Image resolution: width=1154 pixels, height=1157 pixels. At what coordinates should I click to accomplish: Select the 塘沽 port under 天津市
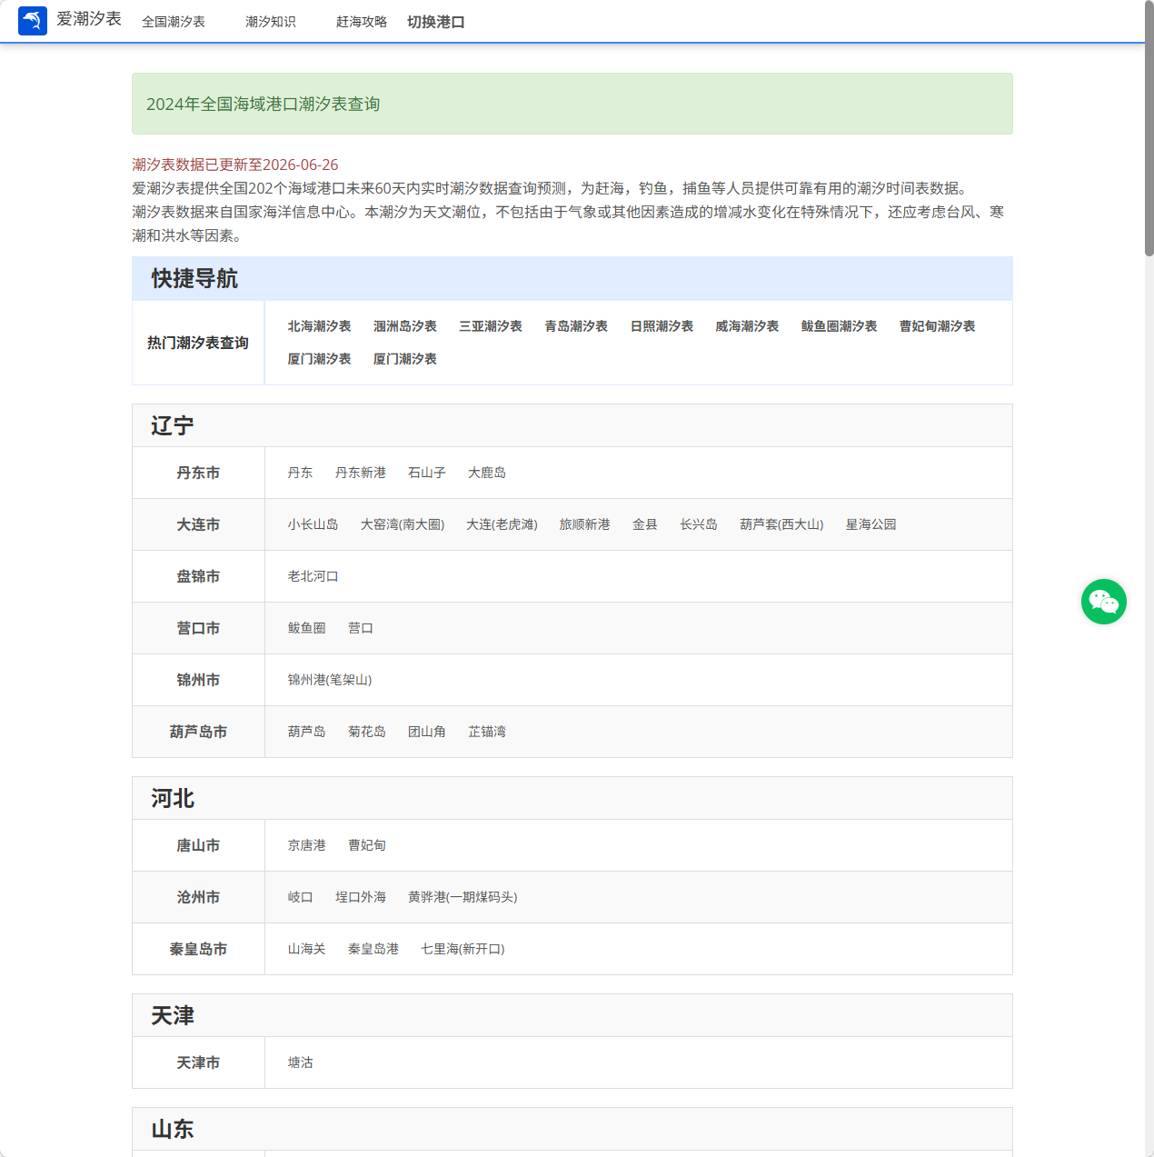tap(300, 1062)
